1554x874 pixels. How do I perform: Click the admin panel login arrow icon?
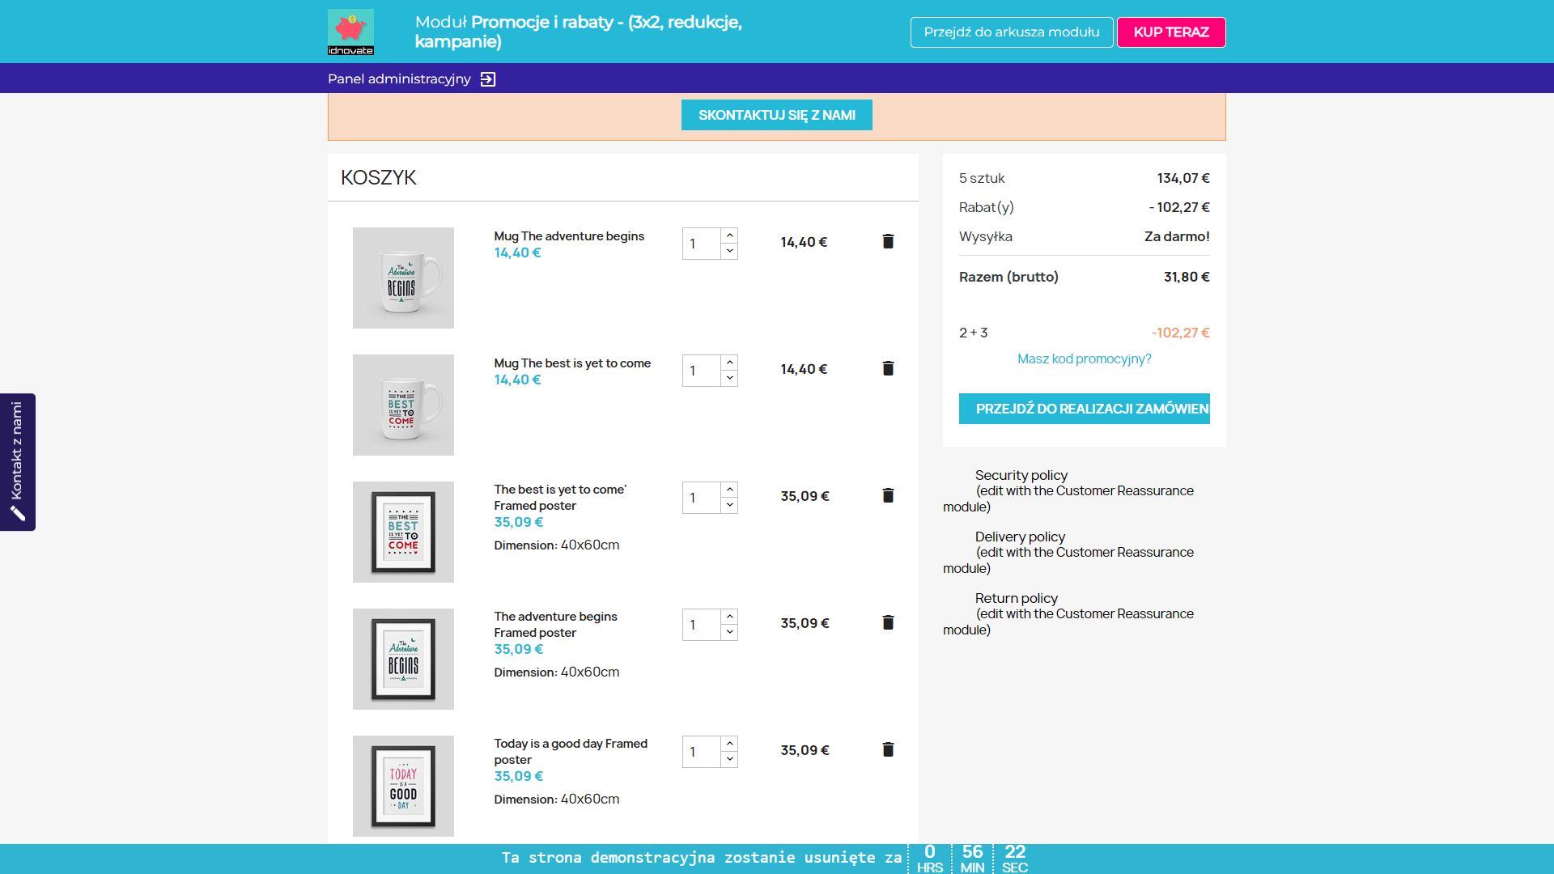[x=488, y=79]
